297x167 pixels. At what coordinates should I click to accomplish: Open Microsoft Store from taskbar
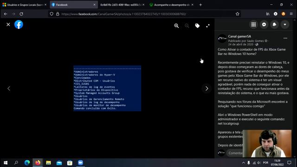click(x=70, y=163)
